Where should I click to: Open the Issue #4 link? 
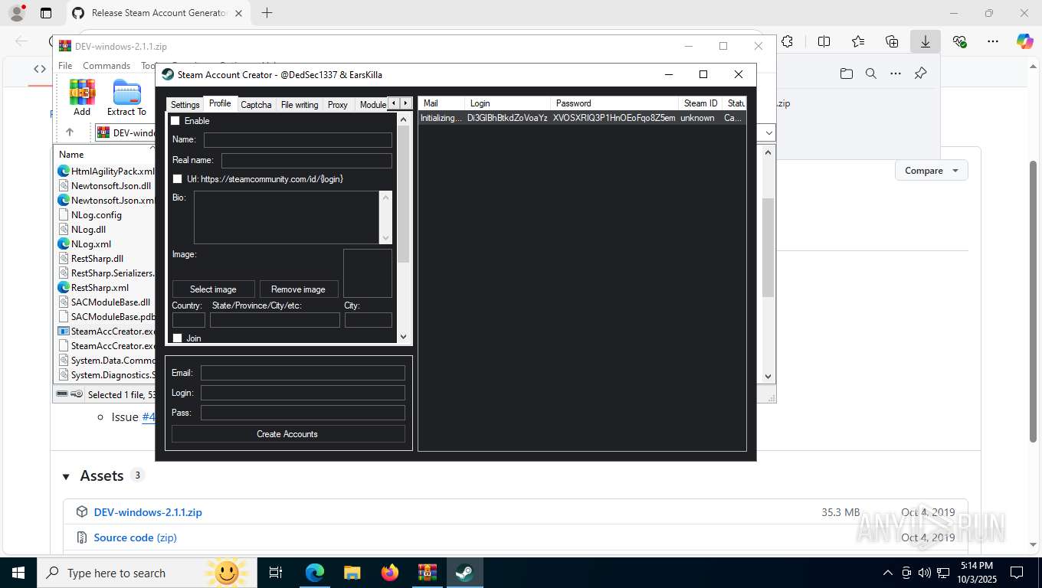pyautogui.click(x=149, y=417)
